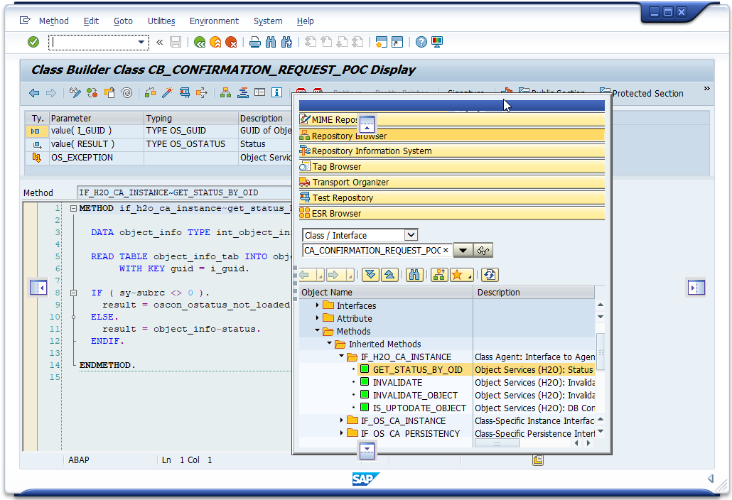Click the green Enter checkmark icon
The height and width of the screenshot is (500, 732).
(x=33, y=42)
